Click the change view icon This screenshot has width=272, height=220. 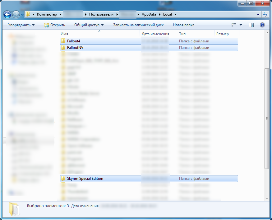tap(234, 25)
